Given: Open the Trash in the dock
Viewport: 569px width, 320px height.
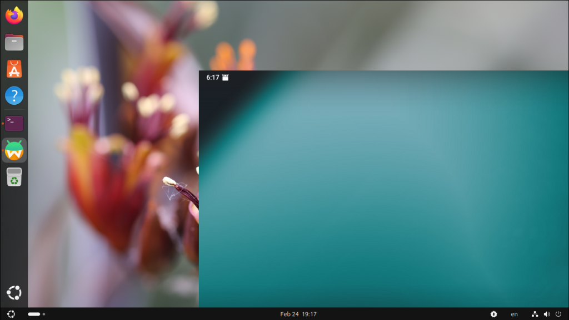Looking at the screenshot, I should (14, 177).
